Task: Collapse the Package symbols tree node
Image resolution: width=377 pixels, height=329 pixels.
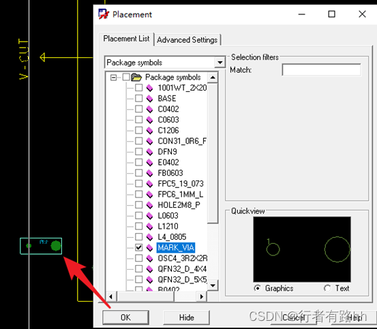Action: tap(113, 78)
